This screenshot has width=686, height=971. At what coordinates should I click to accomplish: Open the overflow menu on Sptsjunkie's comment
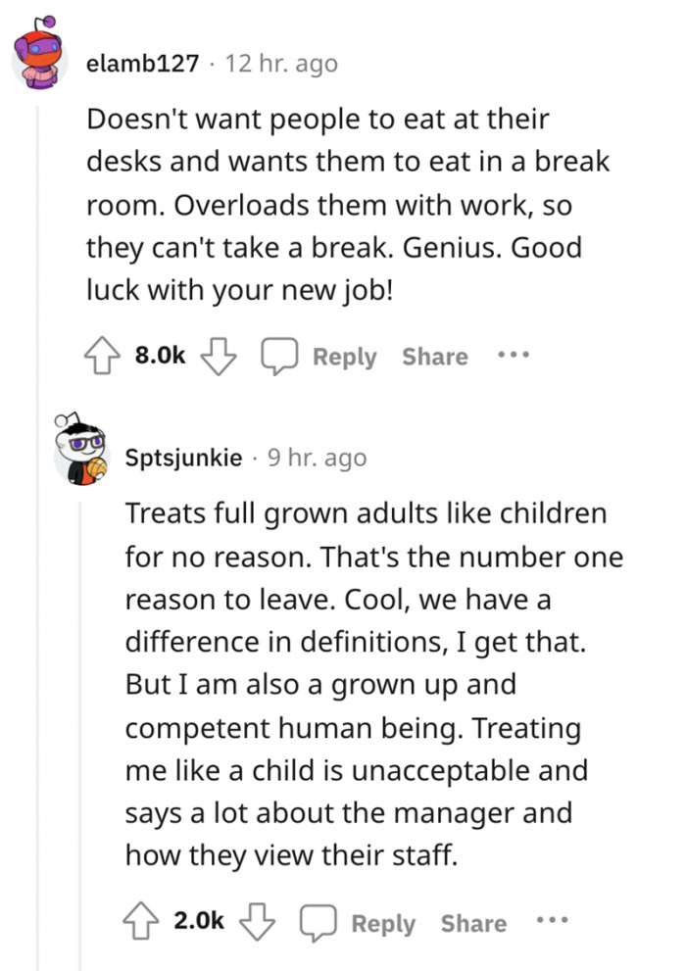point(553,920)
